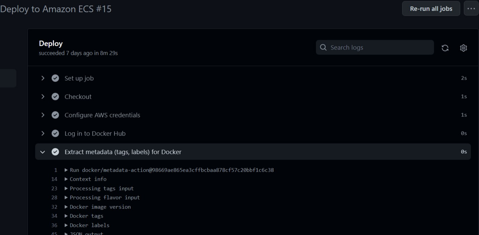Click log line number 23

[x=54, y=188]
